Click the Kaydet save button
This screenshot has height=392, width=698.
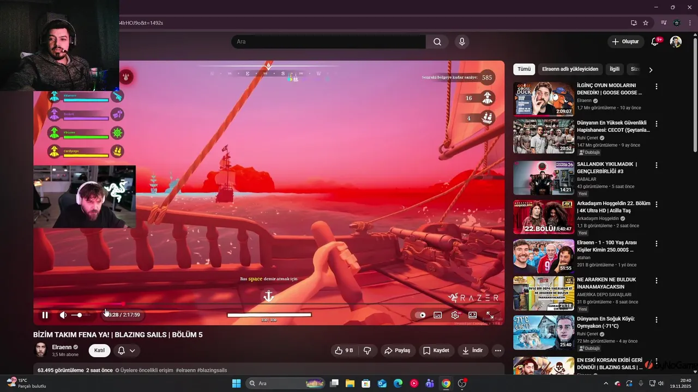click(x=436, y=351)
